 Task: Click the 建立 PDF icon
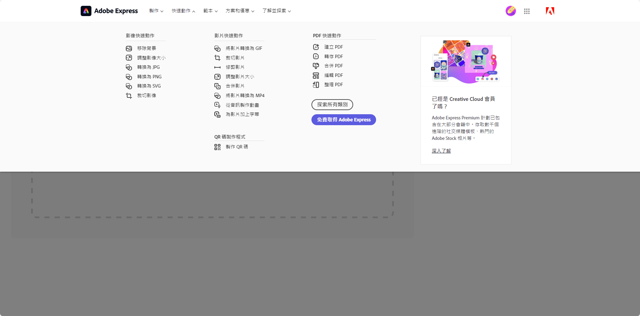316,47
